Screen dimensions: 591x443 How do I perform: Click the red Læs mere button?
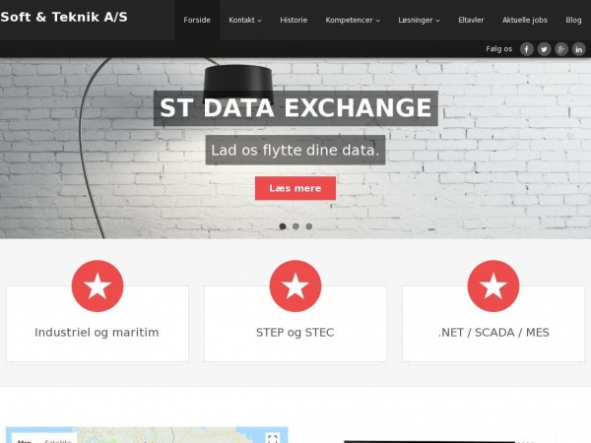pyautogui.click(x=295, y=188)
